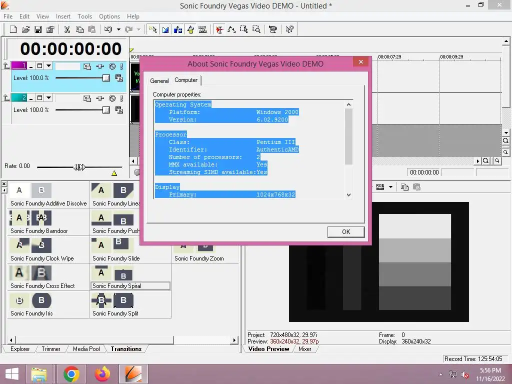This screenshot has width=512, height=384.
Task: Select the Selection Edit tool
Action: pos(244,29)
